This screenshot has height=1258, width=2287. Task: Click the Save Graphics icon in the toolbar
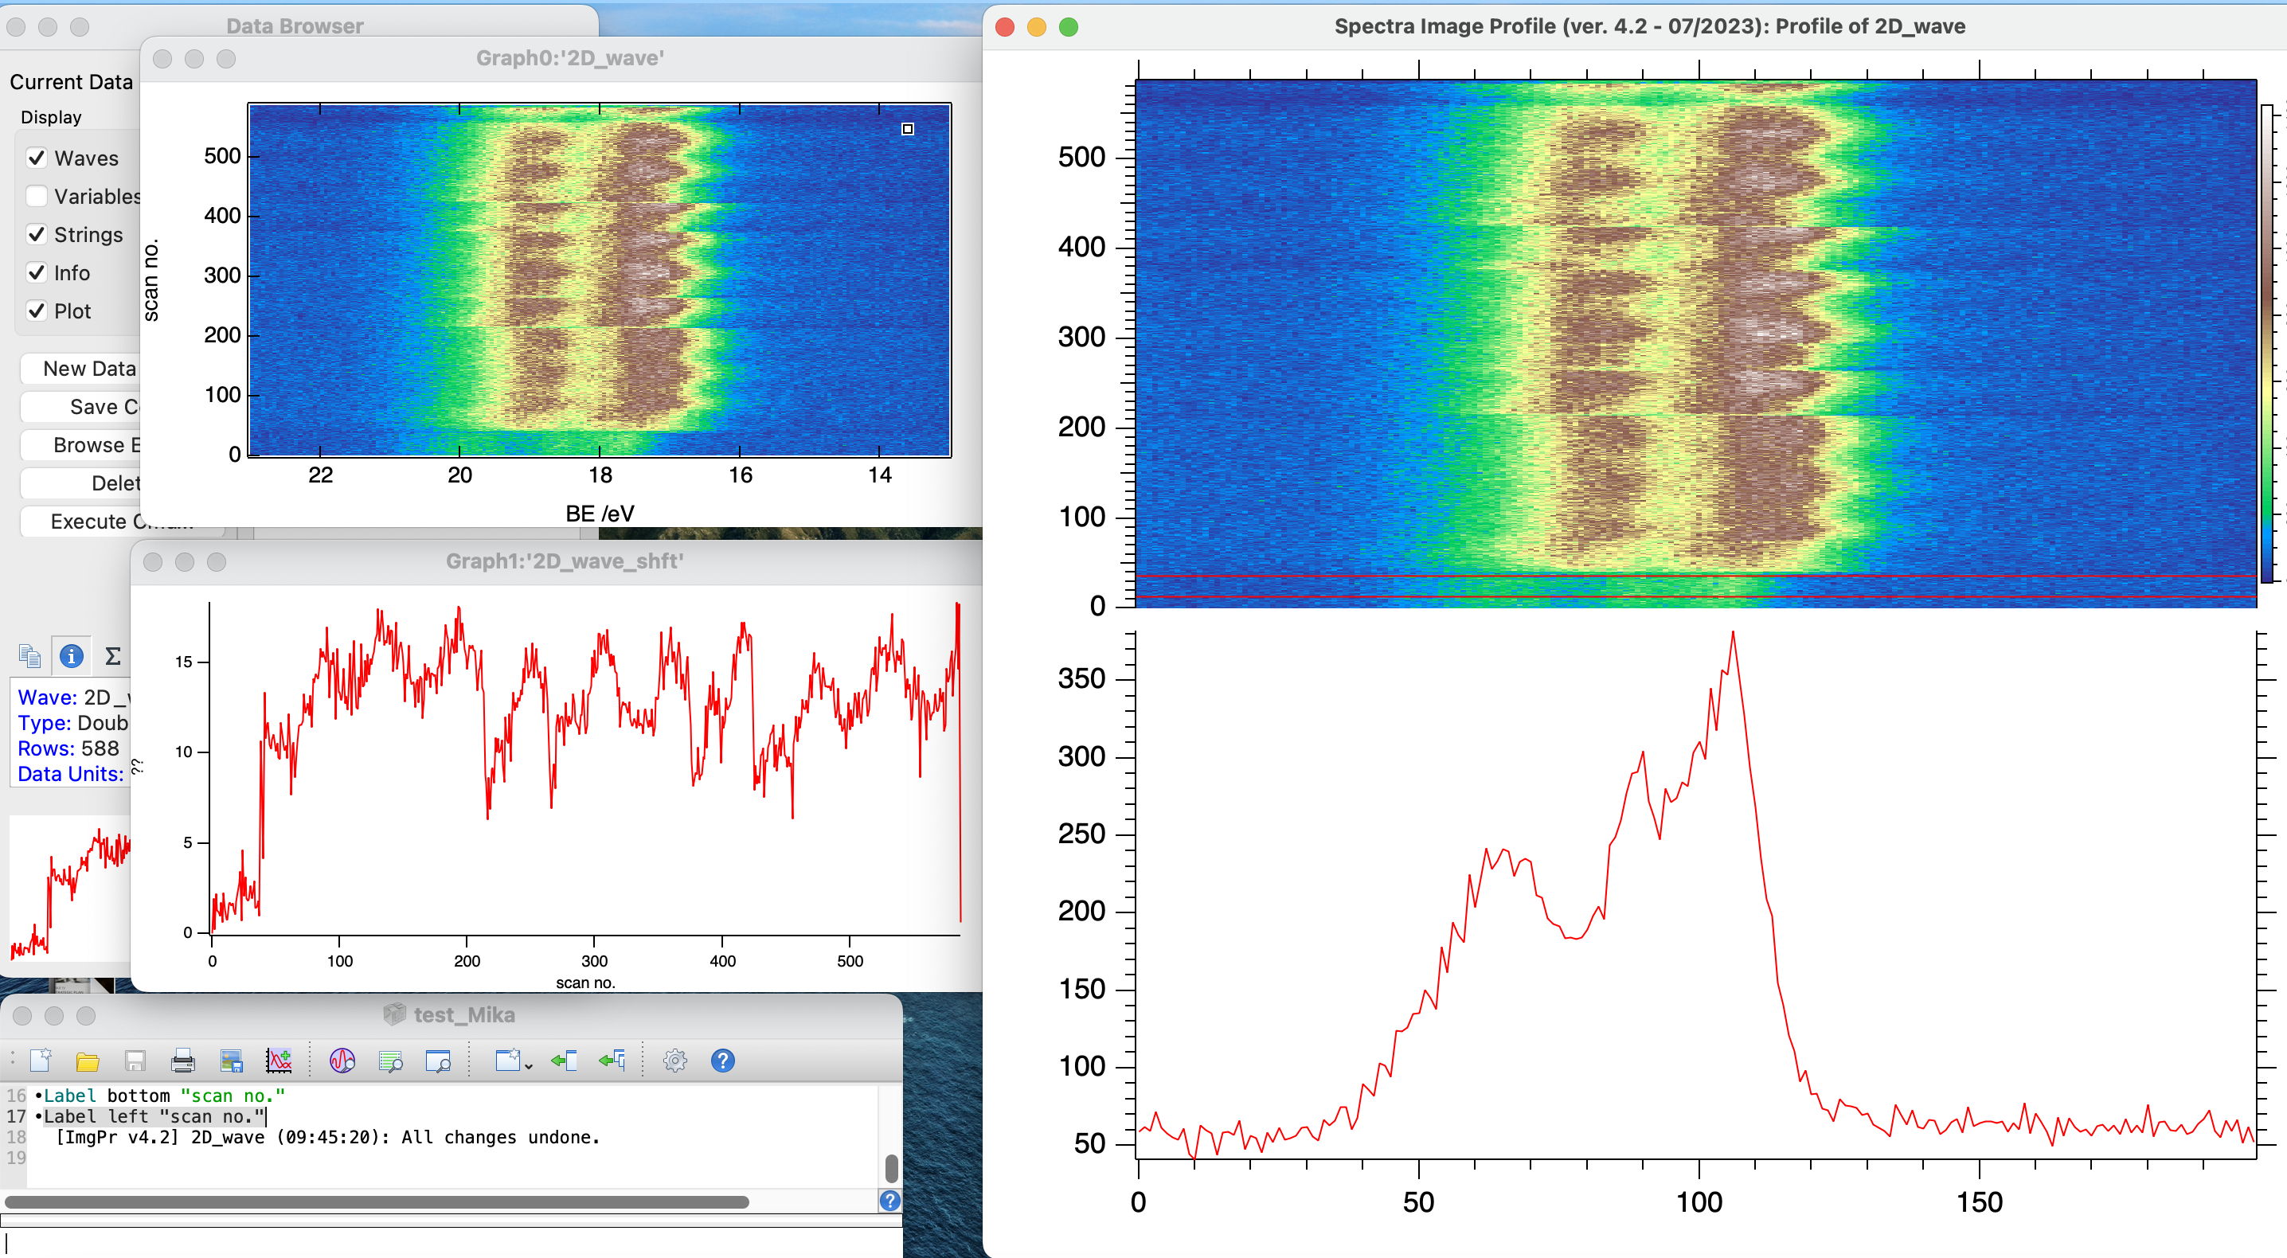pos(232,1060)
